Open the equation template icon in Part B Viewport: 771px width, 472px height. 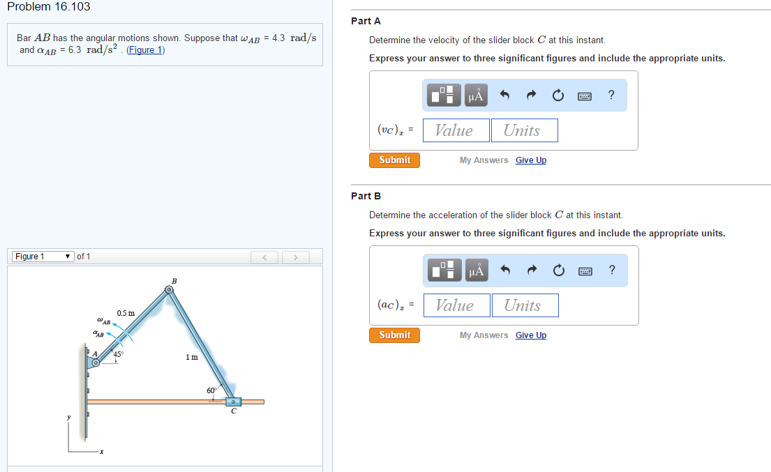444,271
